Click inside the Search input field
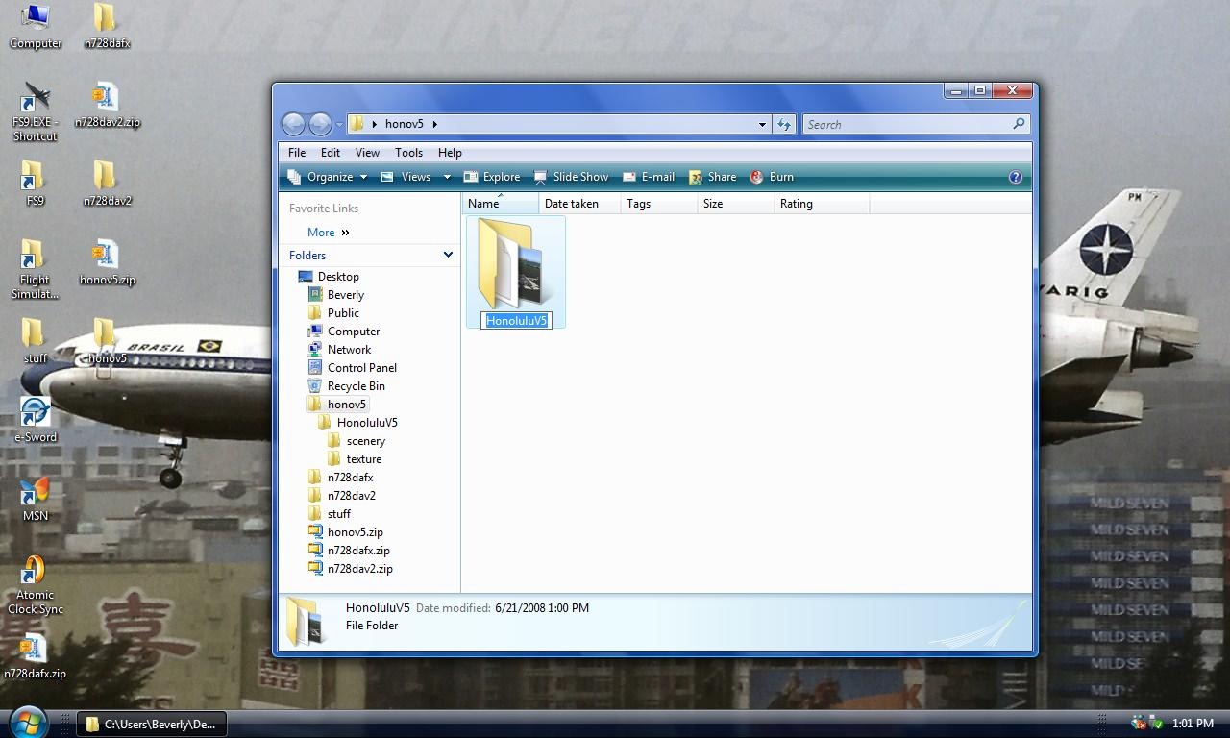This screenshot has height=738, width=1230. [x=906, y=124]
